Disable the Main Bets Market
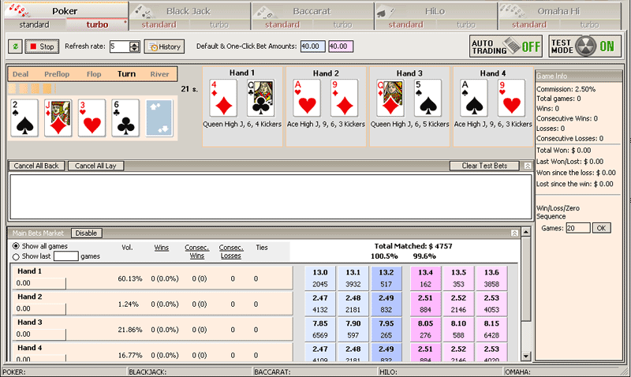The width and height of the screenshot is (631, 377). [x=86, y=233]
